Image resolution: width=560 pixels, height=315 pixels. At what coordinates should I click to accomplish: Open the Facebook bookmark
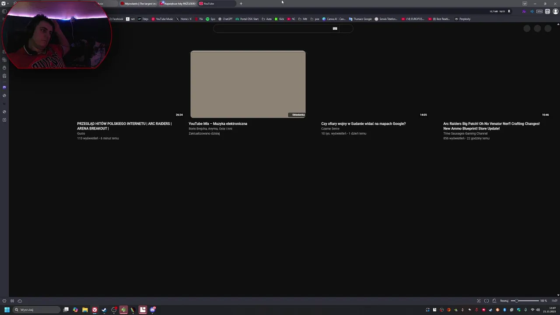pos(116,19)
